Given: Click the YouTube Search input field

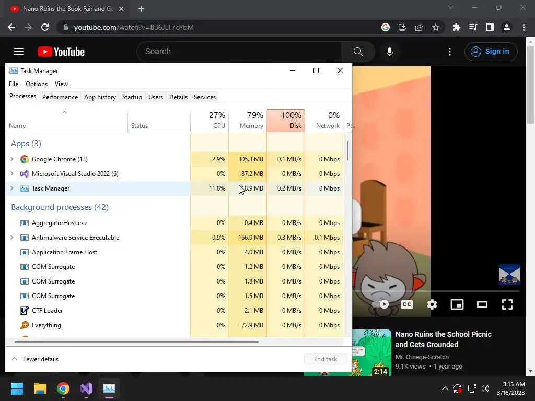Looking at the screenshot, I should tap(239, 52).
